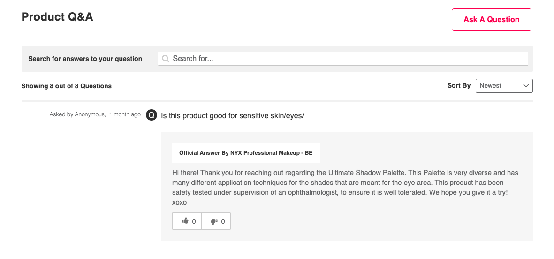Click the question about sensitive skin/eyes

[233, 115]
